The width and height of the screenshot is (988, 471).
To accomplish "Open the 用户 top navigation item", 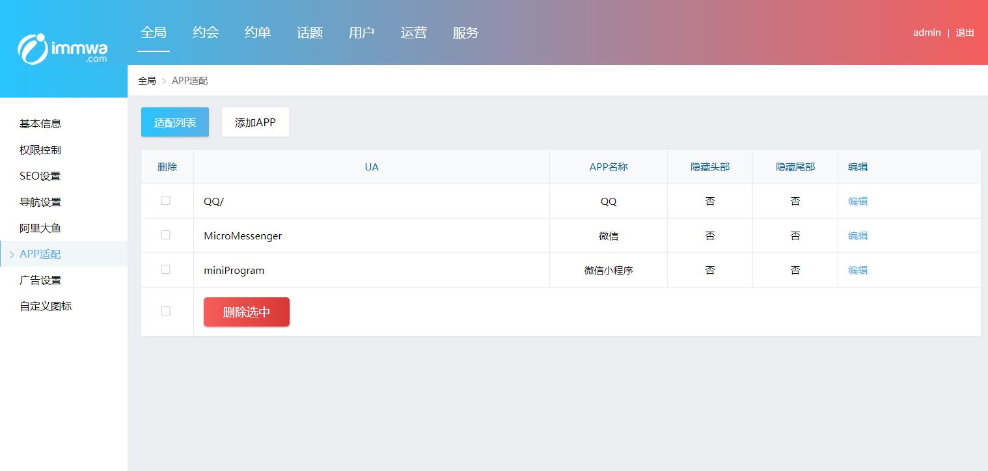I will (362, 33).
